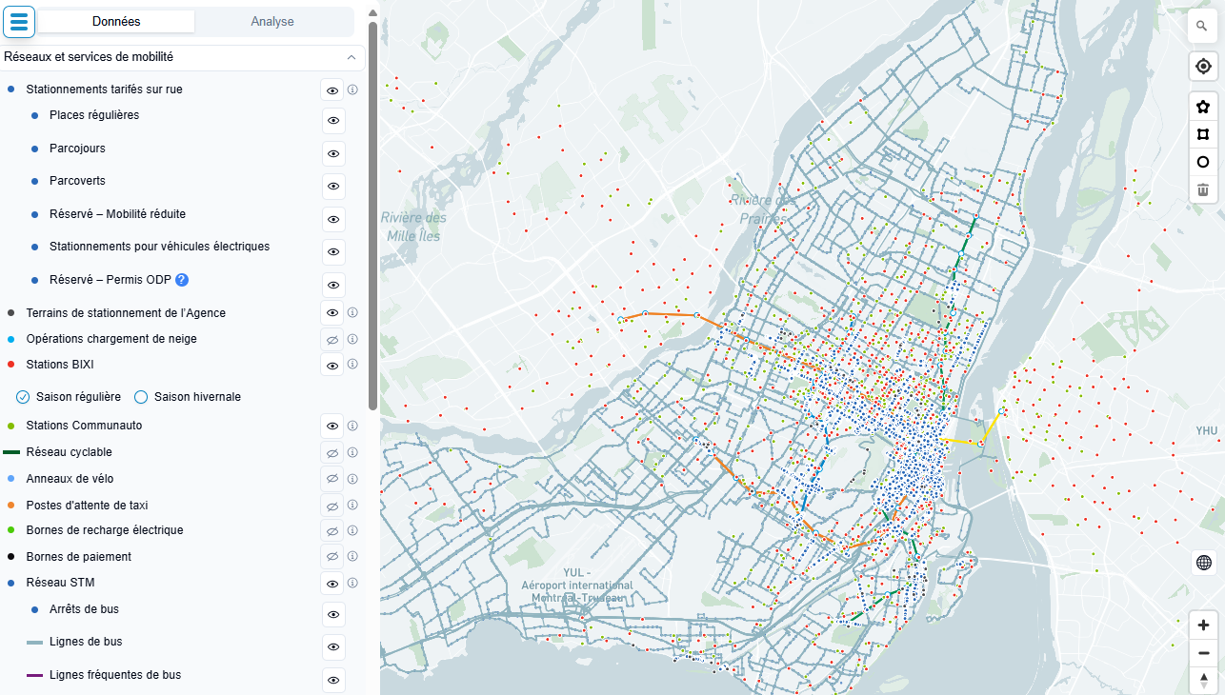Image resolution: width=1225 pixels, height=695 pixels.
Task: Click the scrollbar up arrow in the panel
Action: (373, 12)
